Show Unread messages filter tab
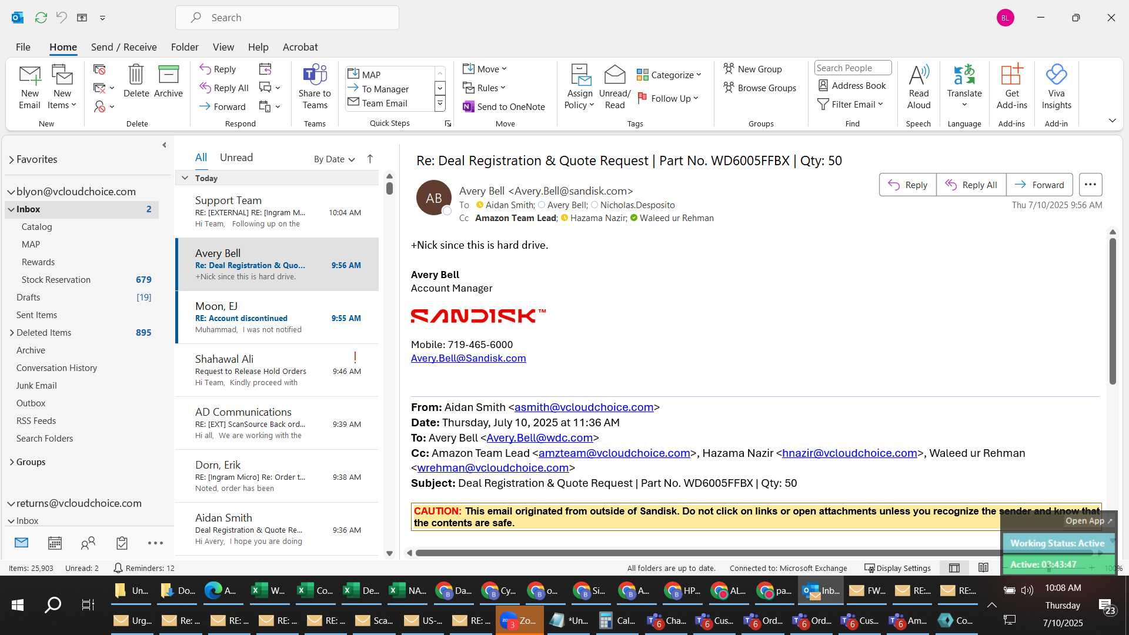This screenshot has height=635, width=1129. 236,158
